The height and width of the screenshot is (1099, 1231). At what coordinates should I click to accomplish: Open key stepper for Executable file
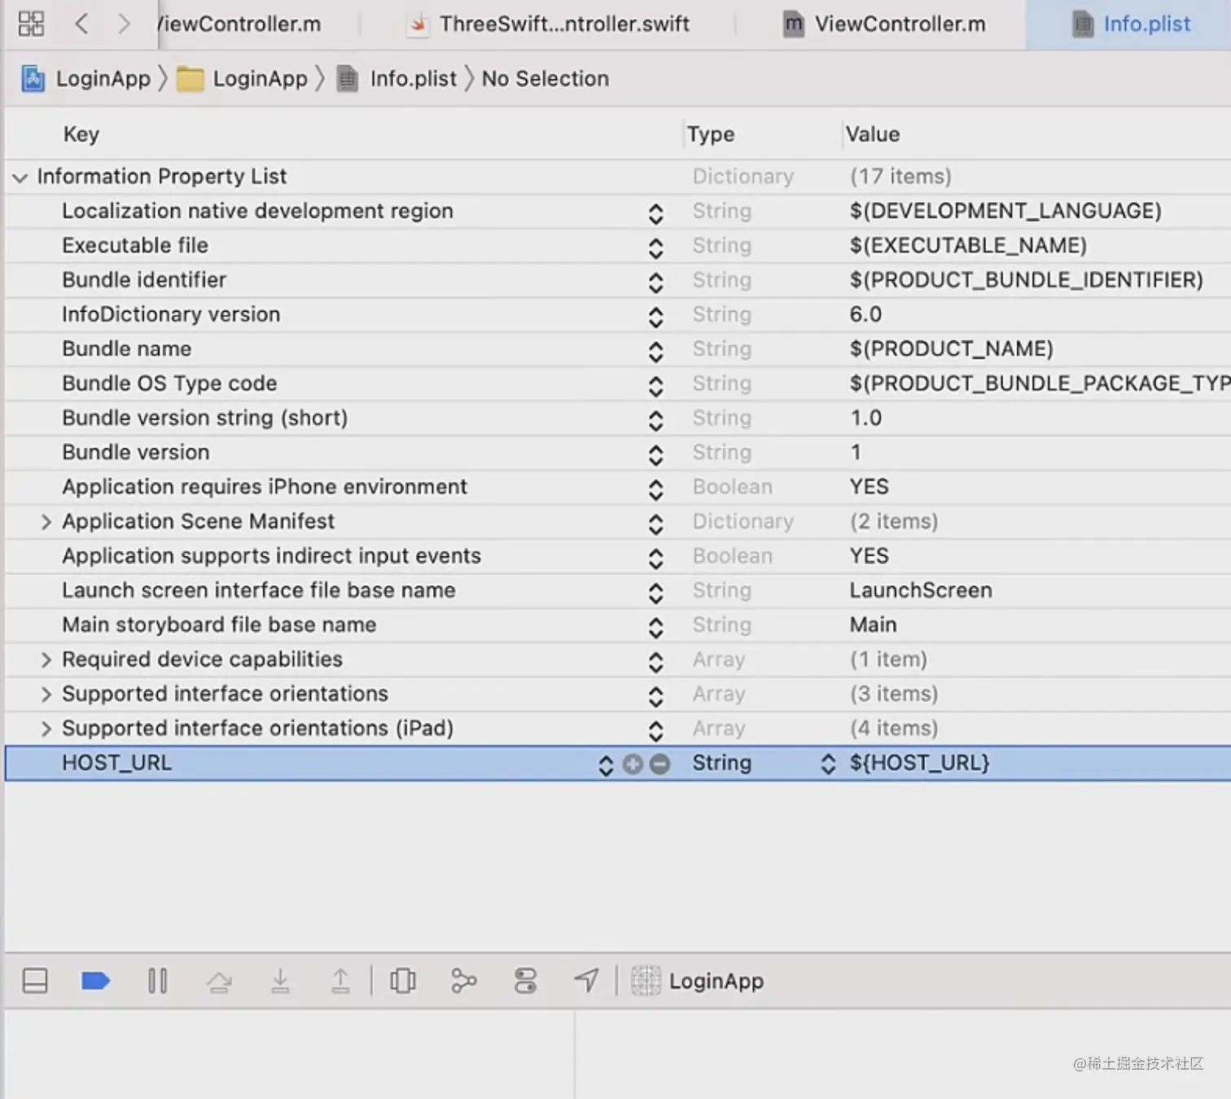pyautogui.click(x=656, y=247)
